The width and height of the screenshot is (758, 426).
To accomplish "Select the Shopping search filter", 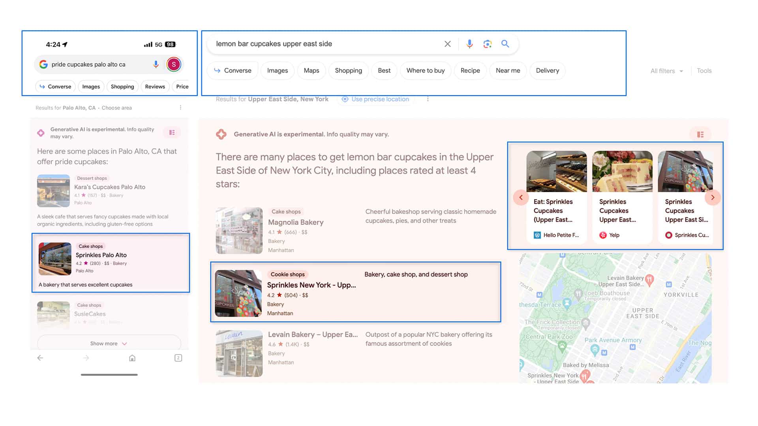I will tap(348, 71).
